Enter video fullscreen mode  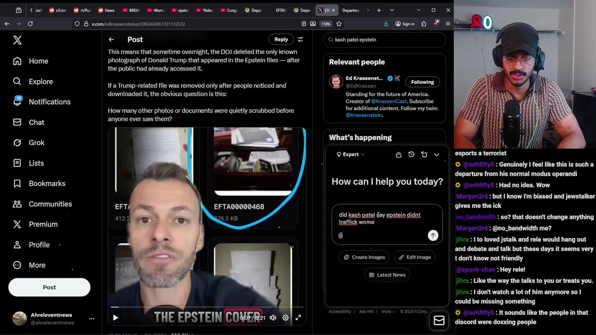[x=298, y=318]
